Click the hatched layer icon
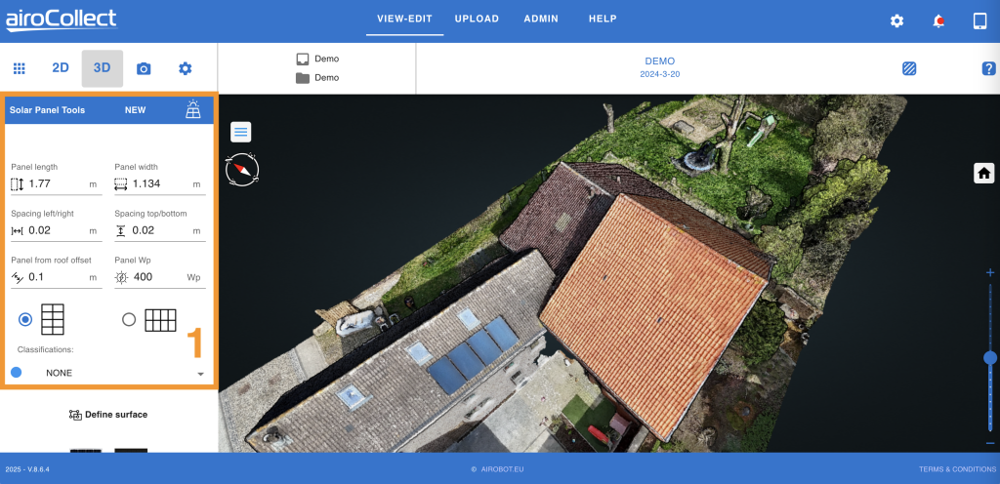 click(909, 68)
